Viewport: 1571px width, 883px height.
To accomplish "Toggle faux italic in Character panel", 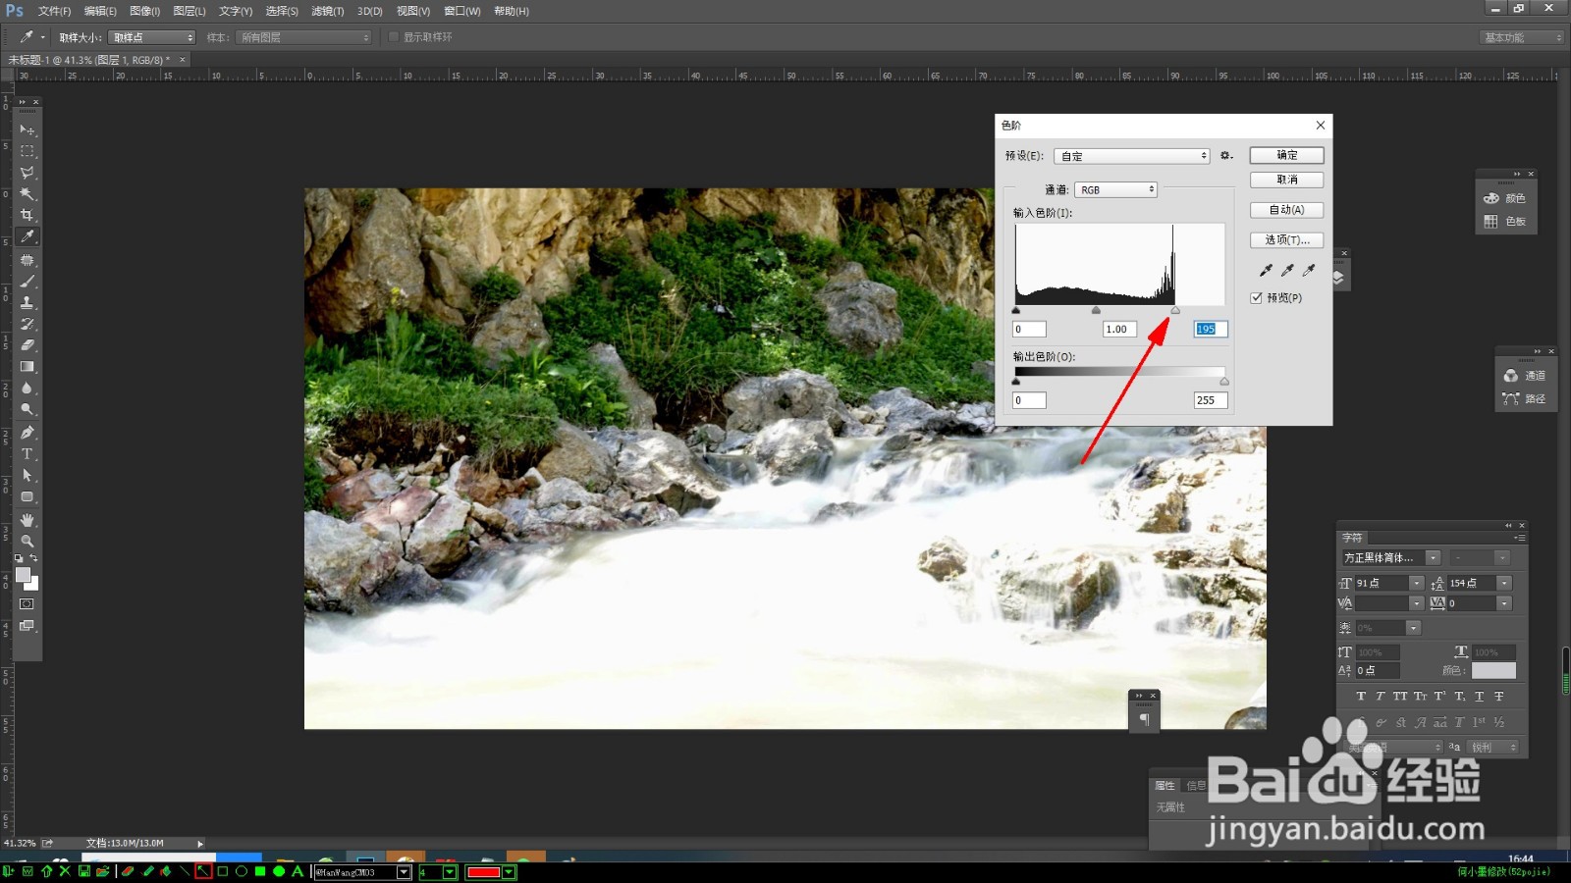I will click(x=1381, y=697).
